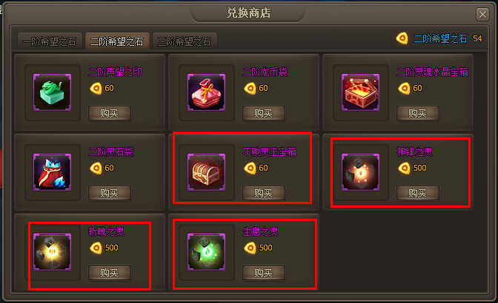
Task: Click 购买 for 生息之灵
Action: coord(264,273)
